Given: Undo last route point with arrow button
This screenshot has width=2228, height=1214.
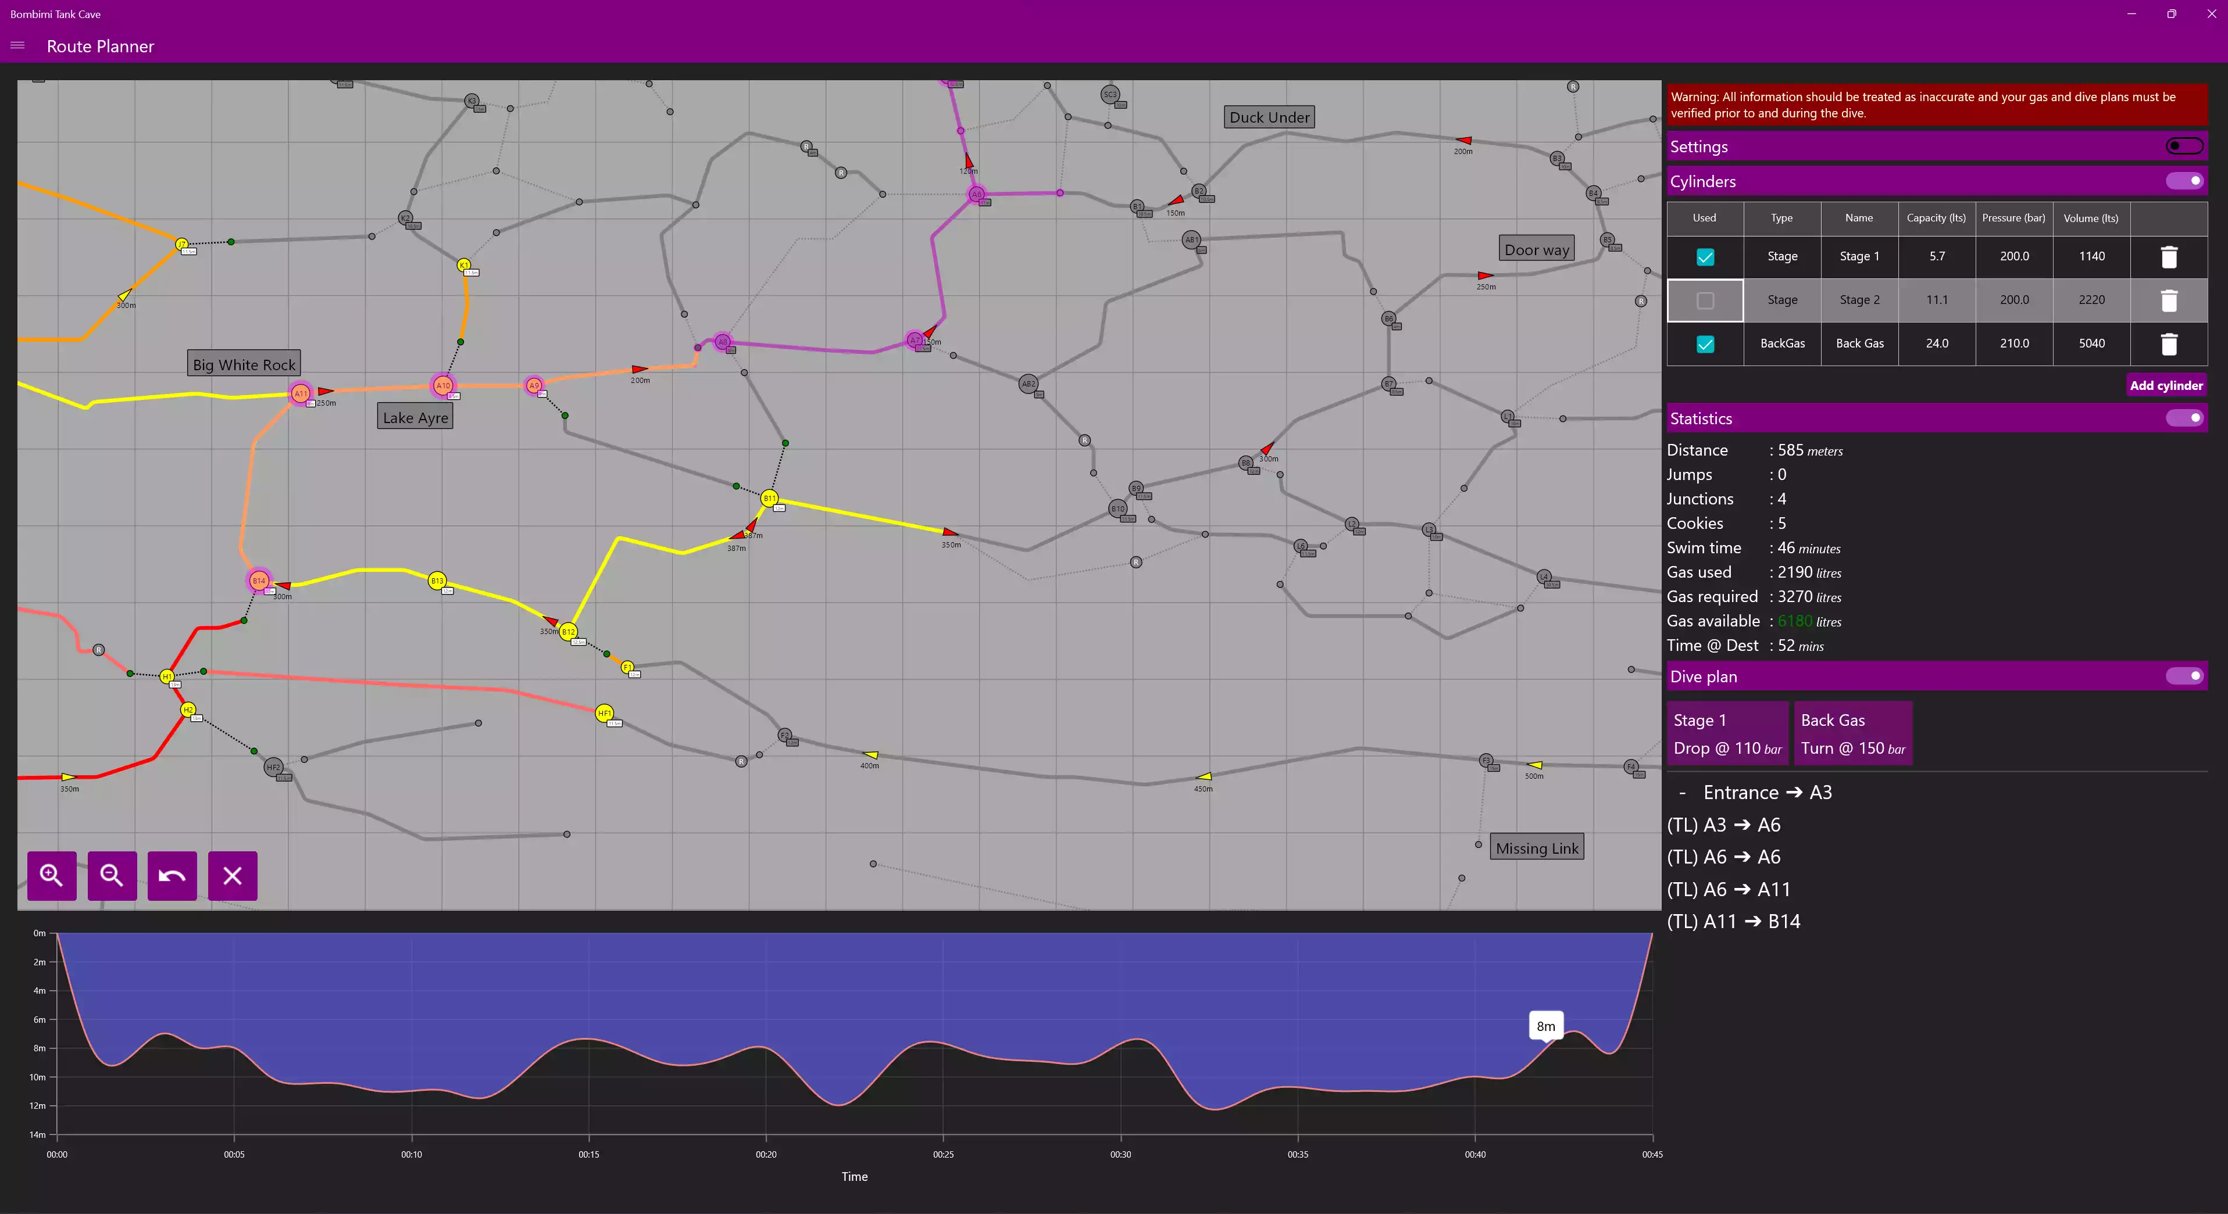Looking at the screenshot, I should 172,875.
